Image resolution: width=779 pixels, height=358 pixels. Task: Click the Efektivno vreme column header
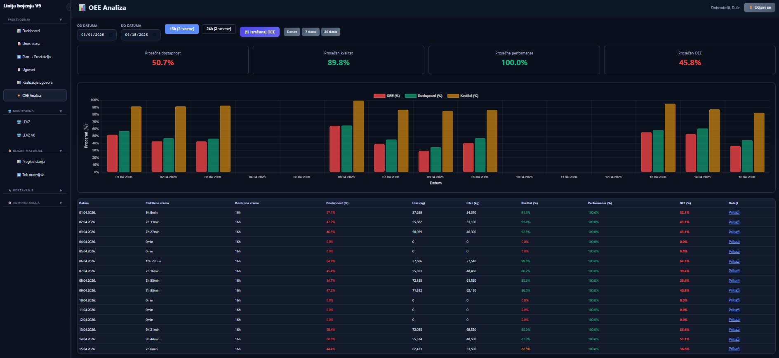(x=157, y=203)
